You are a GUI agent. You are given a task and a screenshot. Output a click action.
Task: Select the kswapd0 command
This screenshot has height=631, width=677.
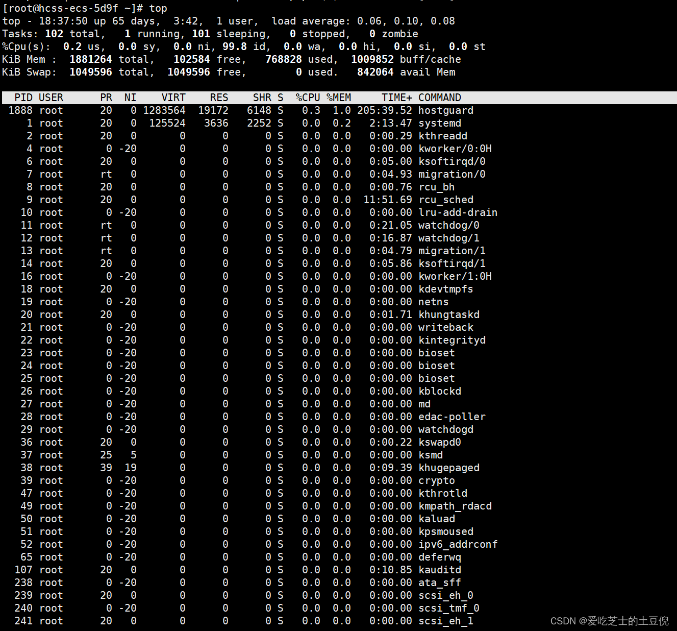pyautogui.click(x=440, y=442)
